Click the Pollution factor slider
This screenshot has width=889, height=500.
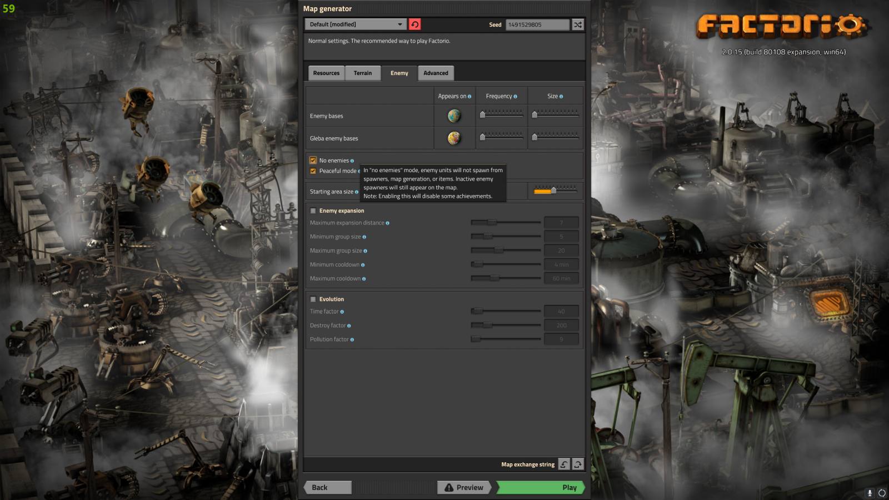click(x=506, y=339)
